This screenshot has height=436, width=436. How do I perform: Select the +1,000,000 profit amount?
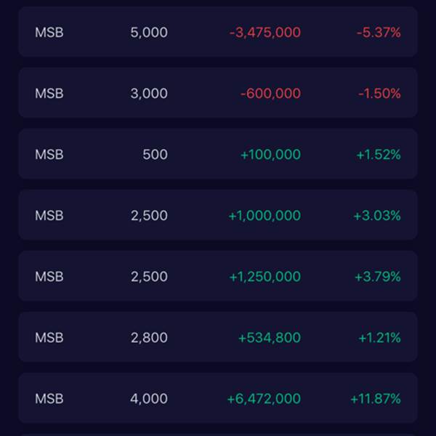pyautogui.click(x=265, y=216)
